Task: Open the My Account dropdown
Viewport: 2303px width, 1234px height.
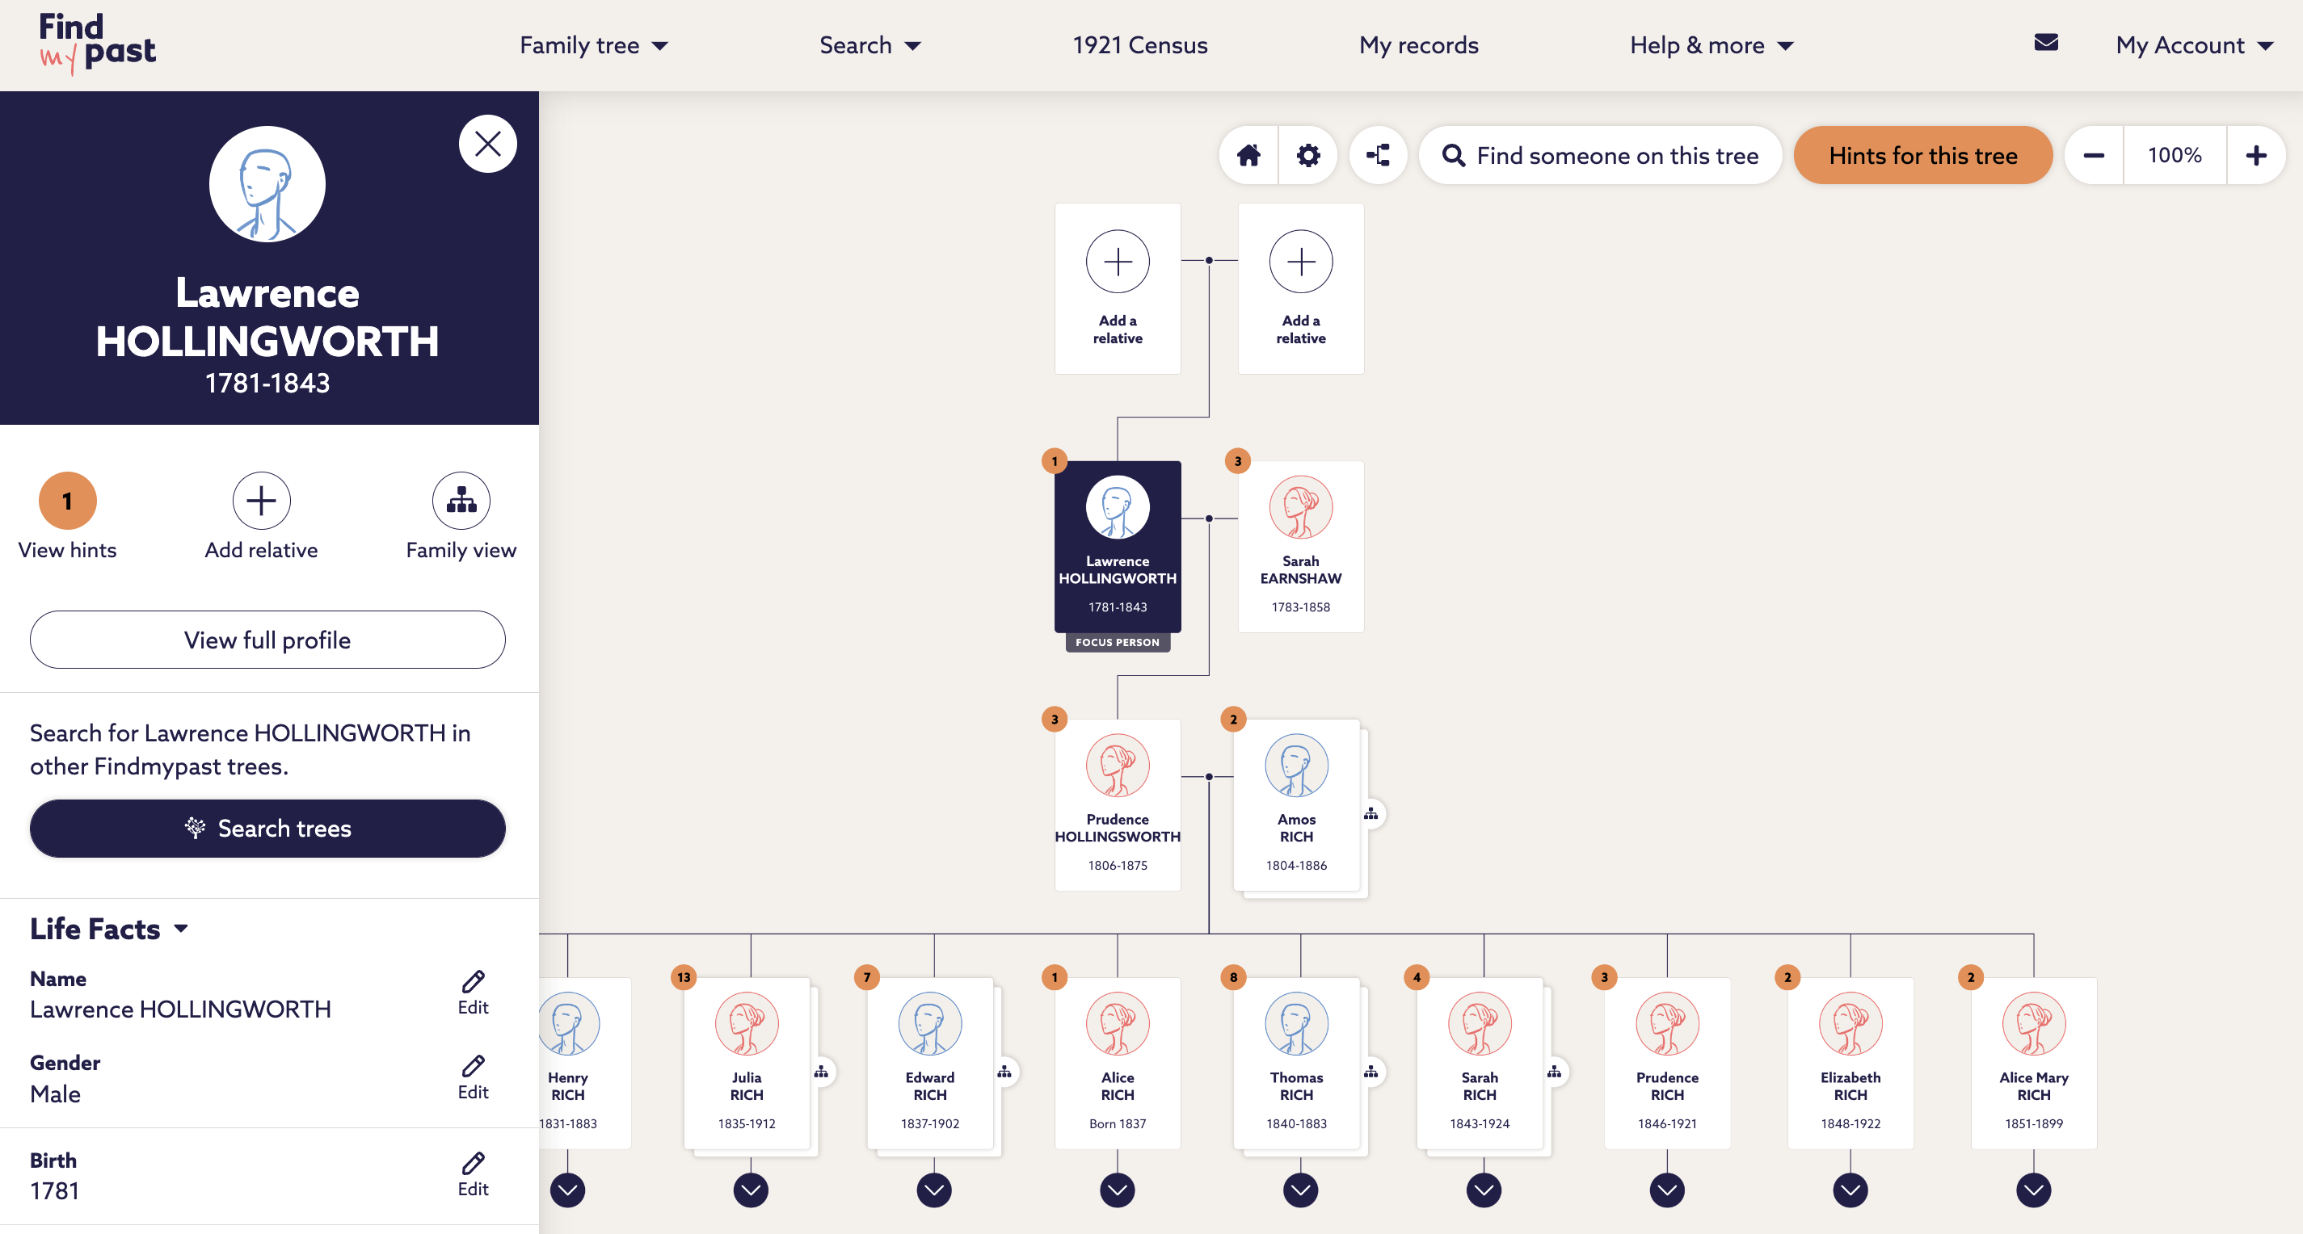Action: pyautogui.click(x=2193, y=45)
